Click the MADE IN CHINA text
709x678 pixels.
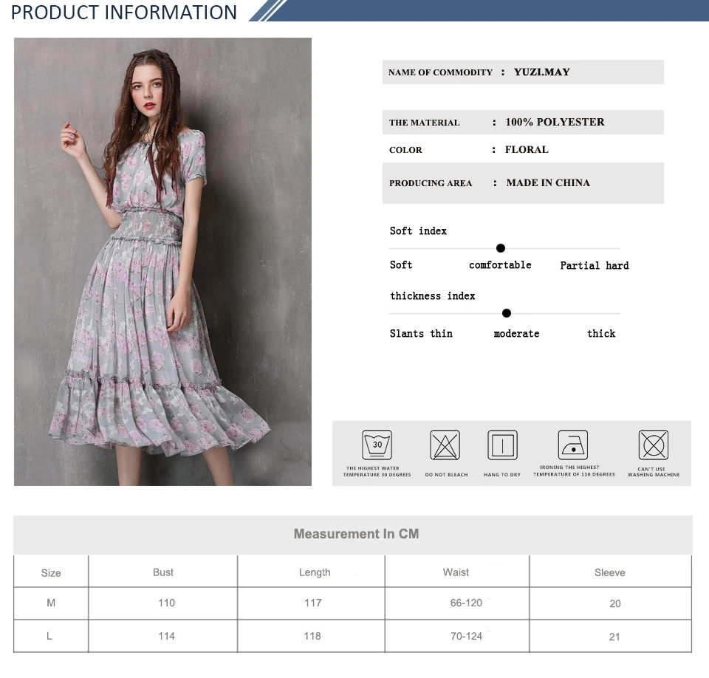(x=548, y=182)
